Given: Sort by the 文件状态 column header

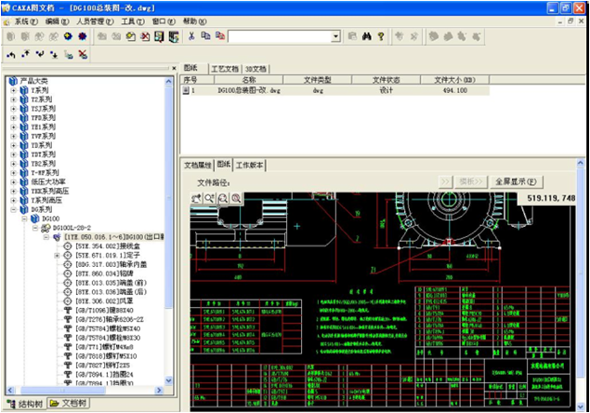Looking at the screenshot, I should click(x=387, y=80).
